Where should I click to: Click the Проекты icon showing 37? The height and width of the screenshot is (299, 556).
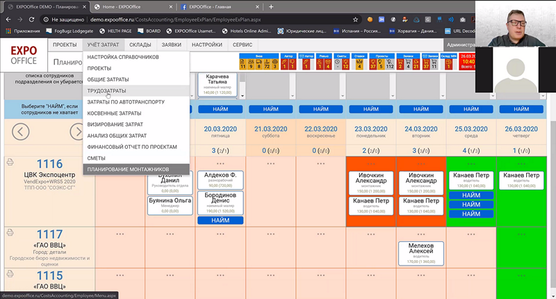373,64
